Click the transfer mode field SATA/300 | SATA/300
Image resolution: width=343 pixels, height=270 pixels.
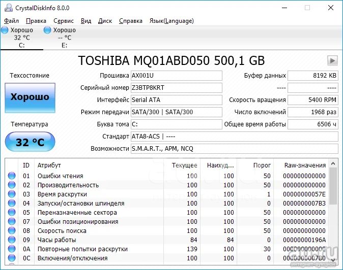[177, 112]
